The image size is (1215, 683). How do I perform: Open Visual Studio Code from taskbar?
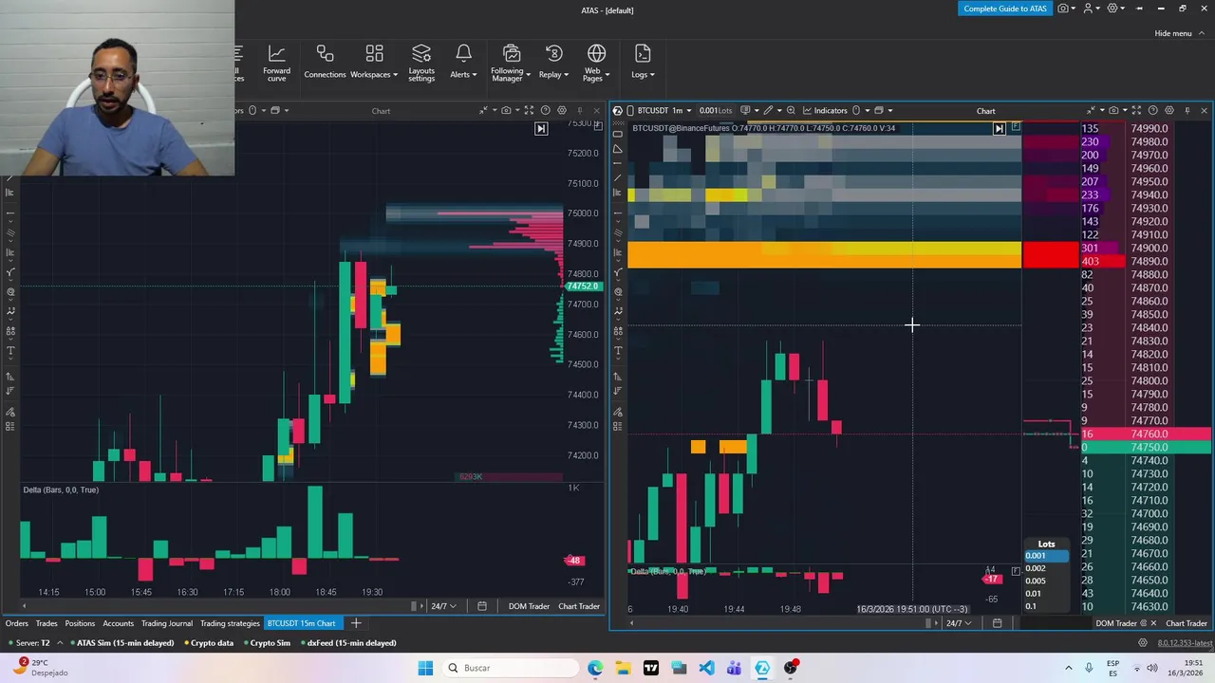pos(706,668)
